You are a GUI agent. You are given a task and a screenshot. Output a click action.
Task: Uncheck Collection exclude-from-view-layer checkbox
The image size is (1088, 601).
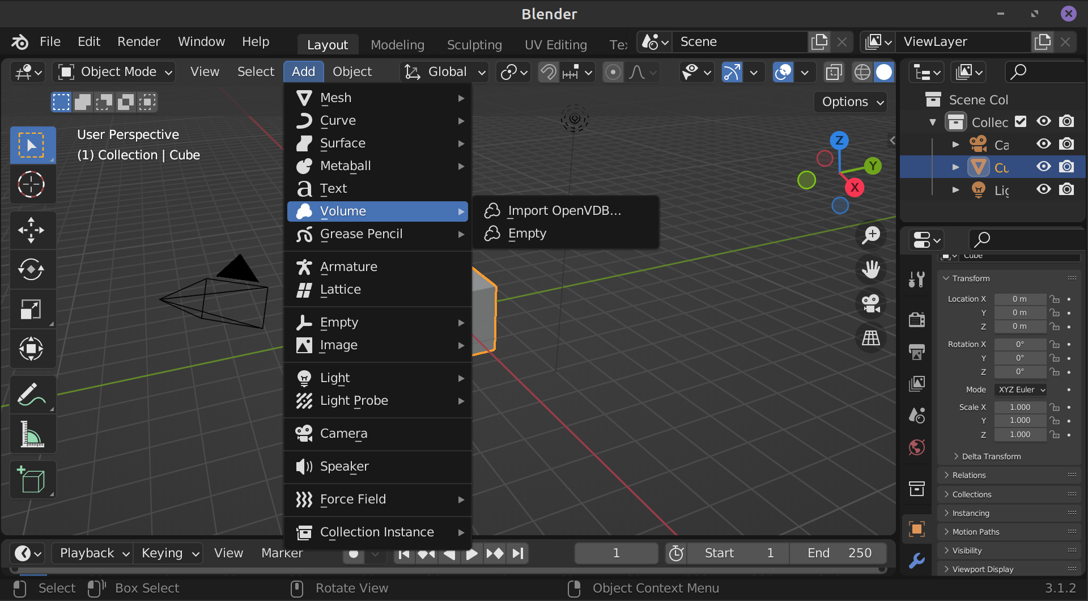pos(1021,121)
